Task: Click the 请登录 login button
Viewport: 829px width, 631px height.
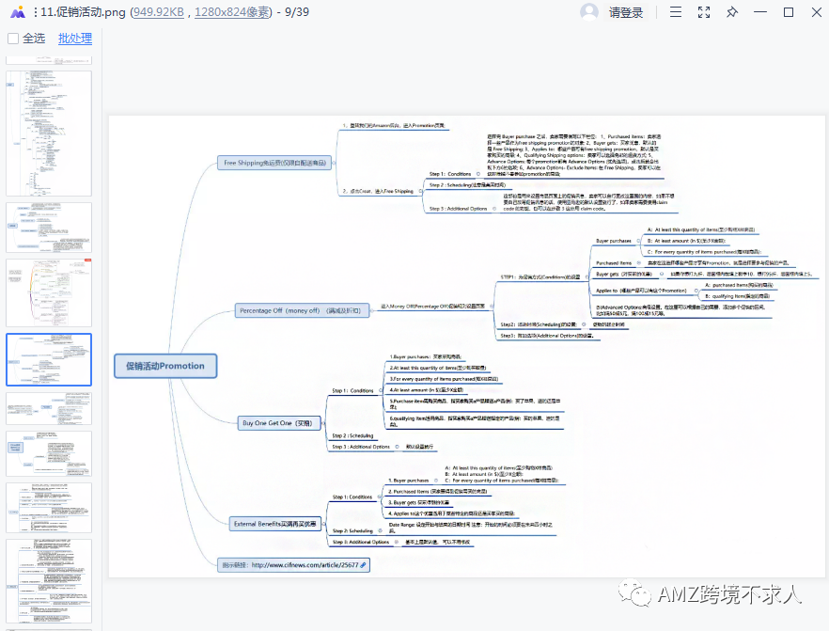Action: [x=626, y=12]
